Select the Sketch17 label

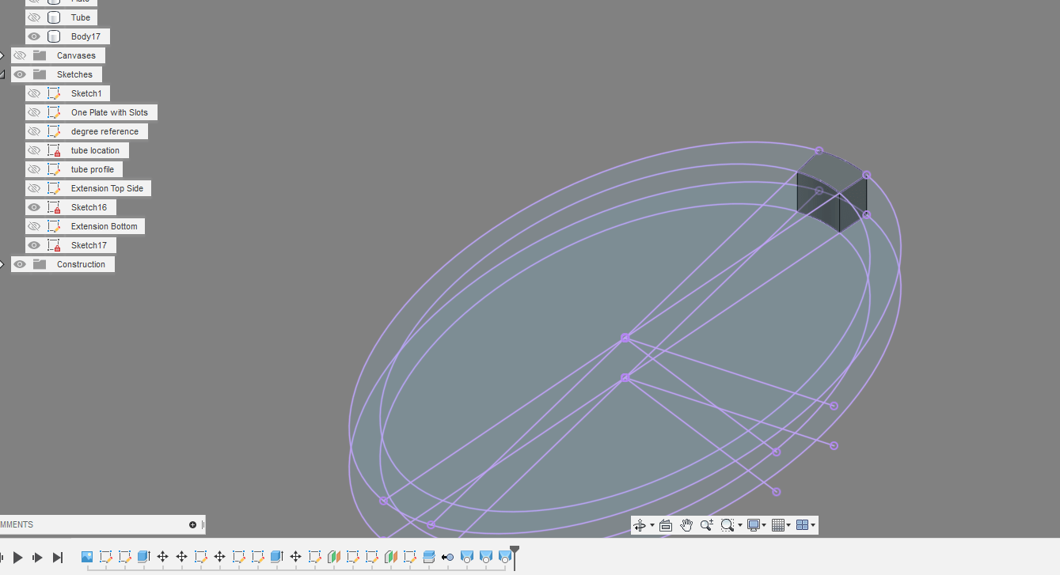(x=89, y=245)
